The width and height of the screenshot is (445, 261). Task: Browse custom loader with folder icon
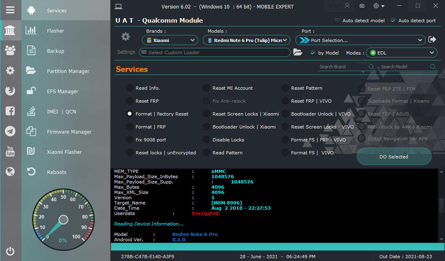(x=298, y=52)
